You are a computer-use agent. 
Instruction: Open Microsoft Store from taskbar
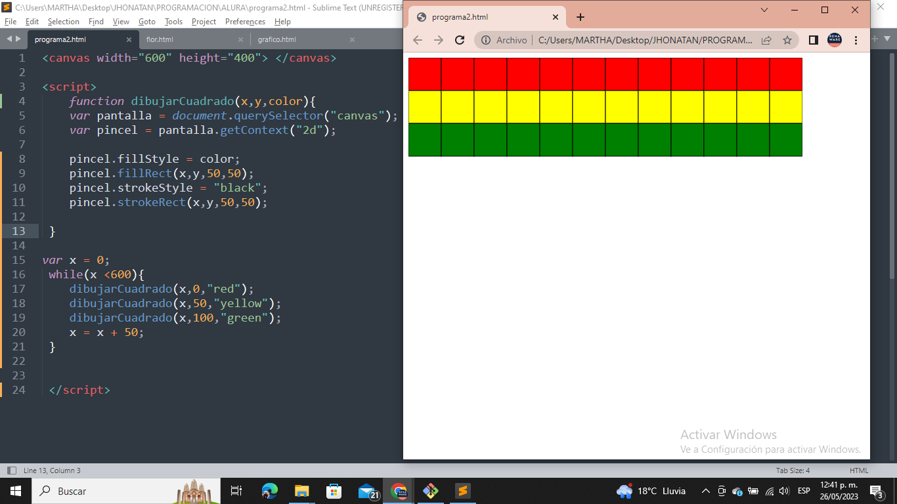pyautogui.click(x=334, y=491)
